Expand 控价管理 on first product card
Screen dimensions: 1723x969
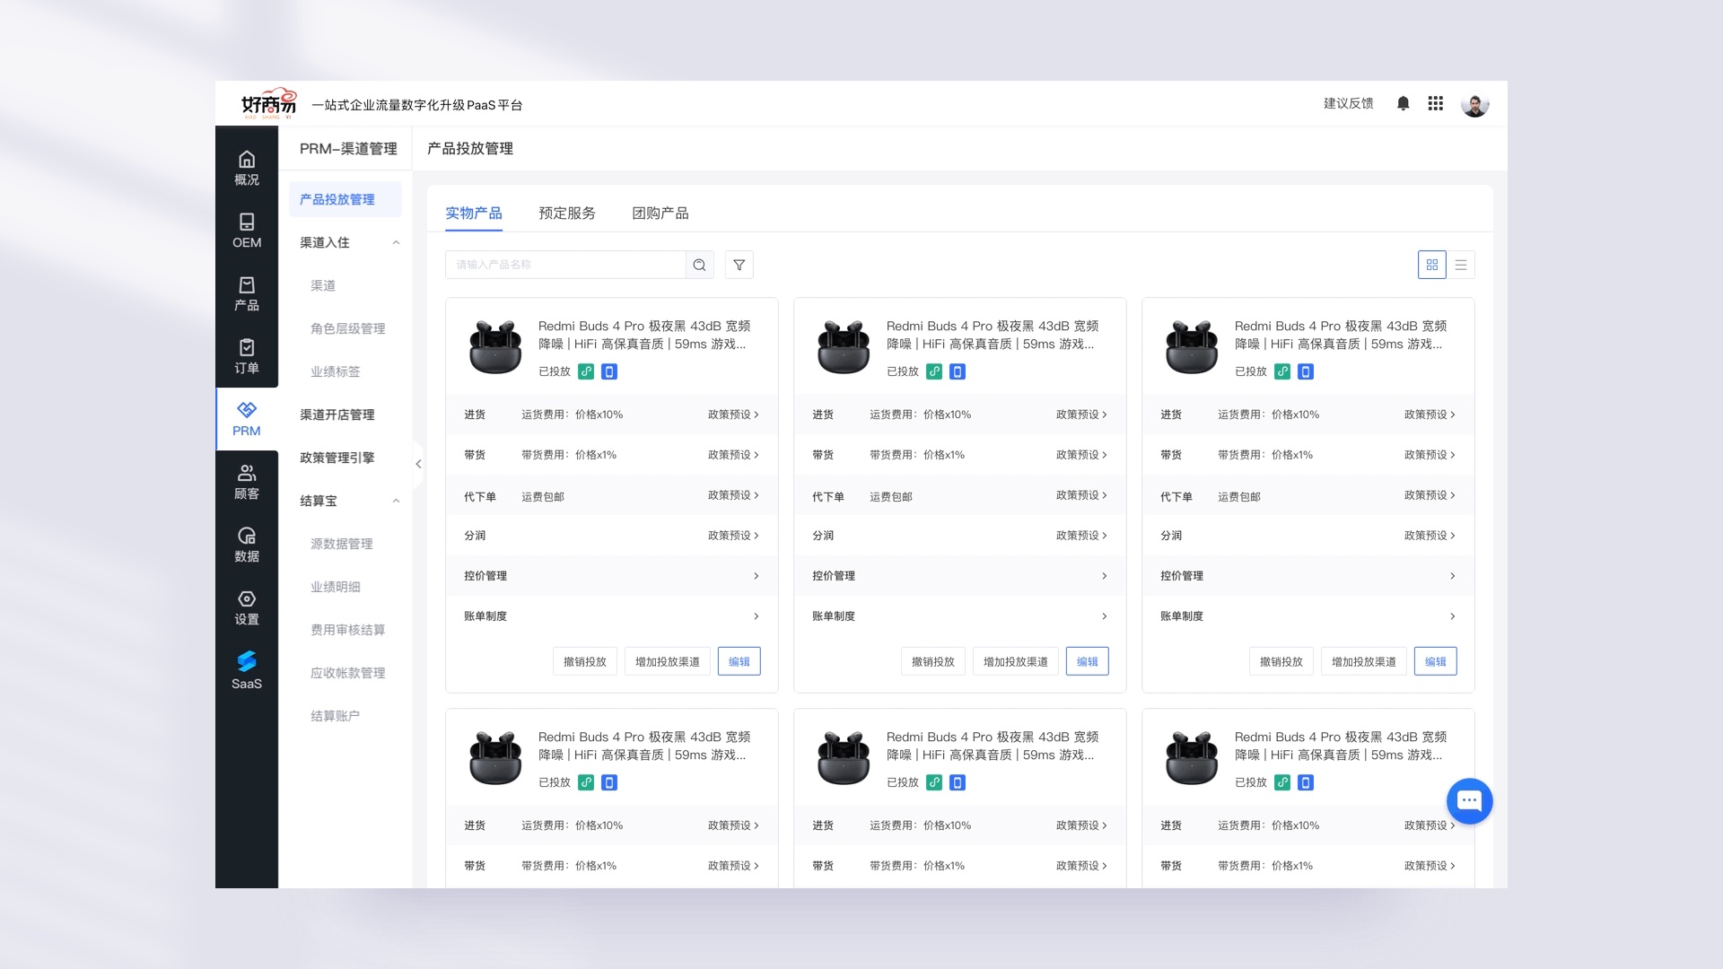point(756,576)
